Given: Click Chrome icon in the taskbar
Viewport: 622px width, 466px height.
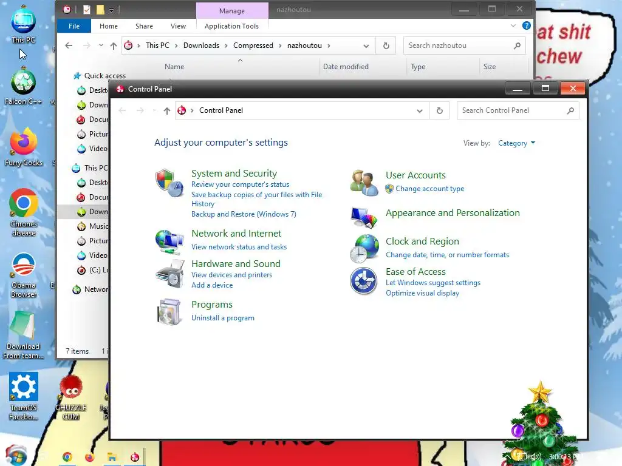Looking at the screenshot, I should [x=67, y=457].
